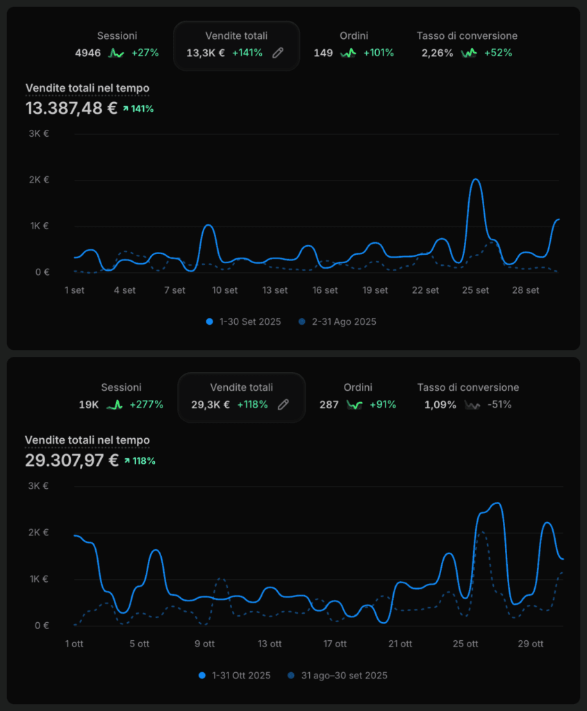Click the +91% orders change value
The width and height of the screenshot is (587, 711).
tap(383, 405)
